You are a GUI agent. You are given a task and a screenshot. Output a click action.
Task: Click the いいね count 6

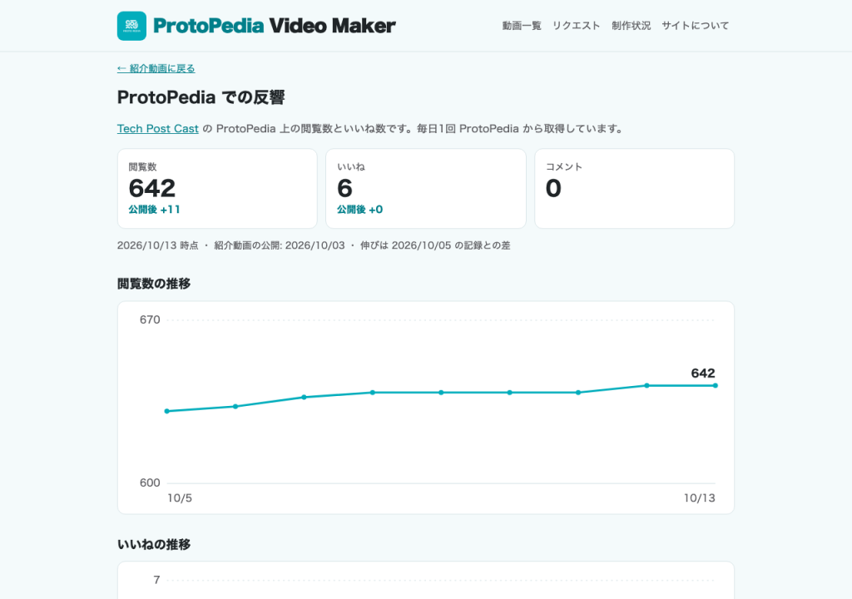click(x=345, y=188)
